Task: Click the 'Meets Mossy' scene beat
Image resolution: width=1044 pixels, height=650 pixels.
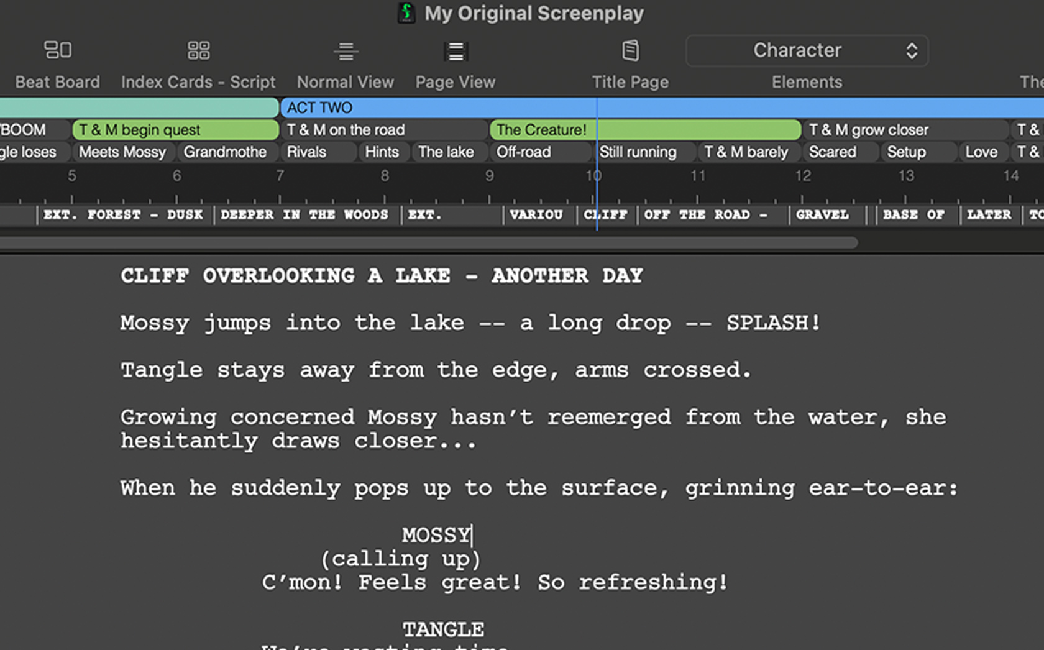Action: 122,152
